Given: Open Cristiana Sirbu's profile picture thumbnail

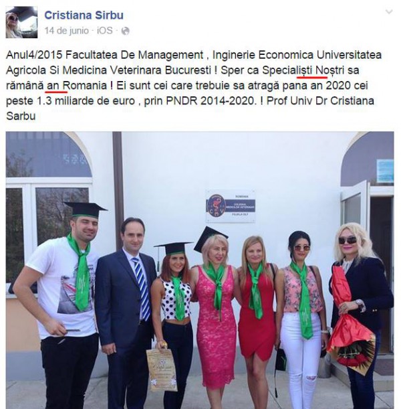Looking at the screenshot, I should (21, 22).
